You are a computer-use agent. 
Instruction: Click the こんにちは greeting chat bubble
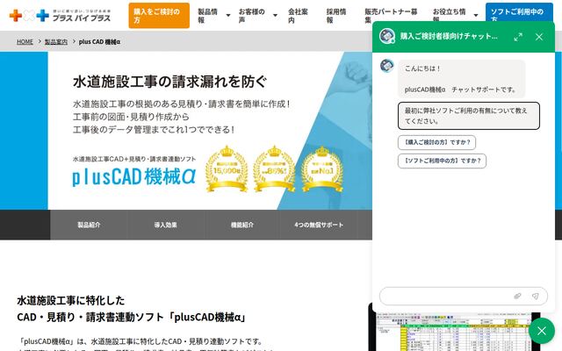click(462, 79)
